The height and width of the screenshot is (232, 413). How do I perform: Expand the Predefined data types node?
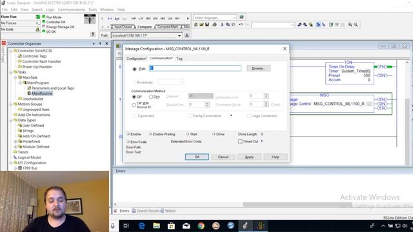pos(15,142)
